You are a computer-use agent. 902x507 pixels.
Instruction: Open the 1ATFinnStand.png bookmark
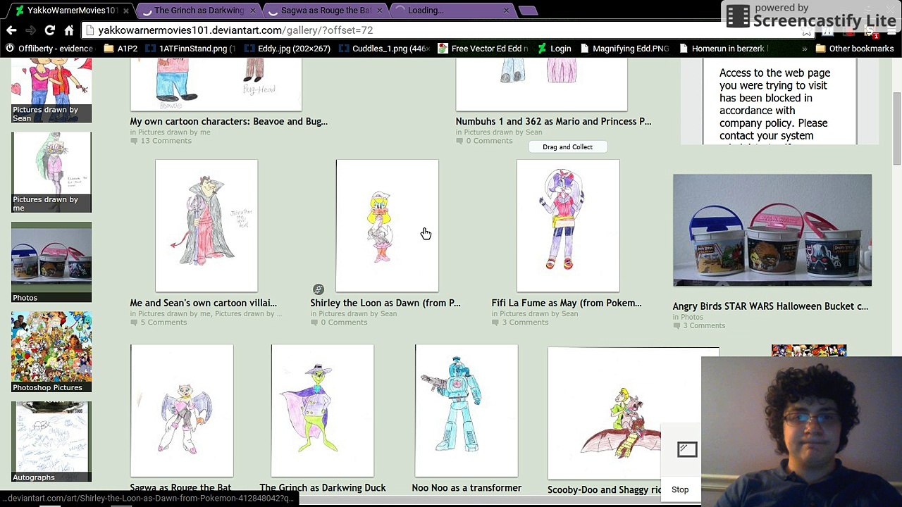[190, 49]
